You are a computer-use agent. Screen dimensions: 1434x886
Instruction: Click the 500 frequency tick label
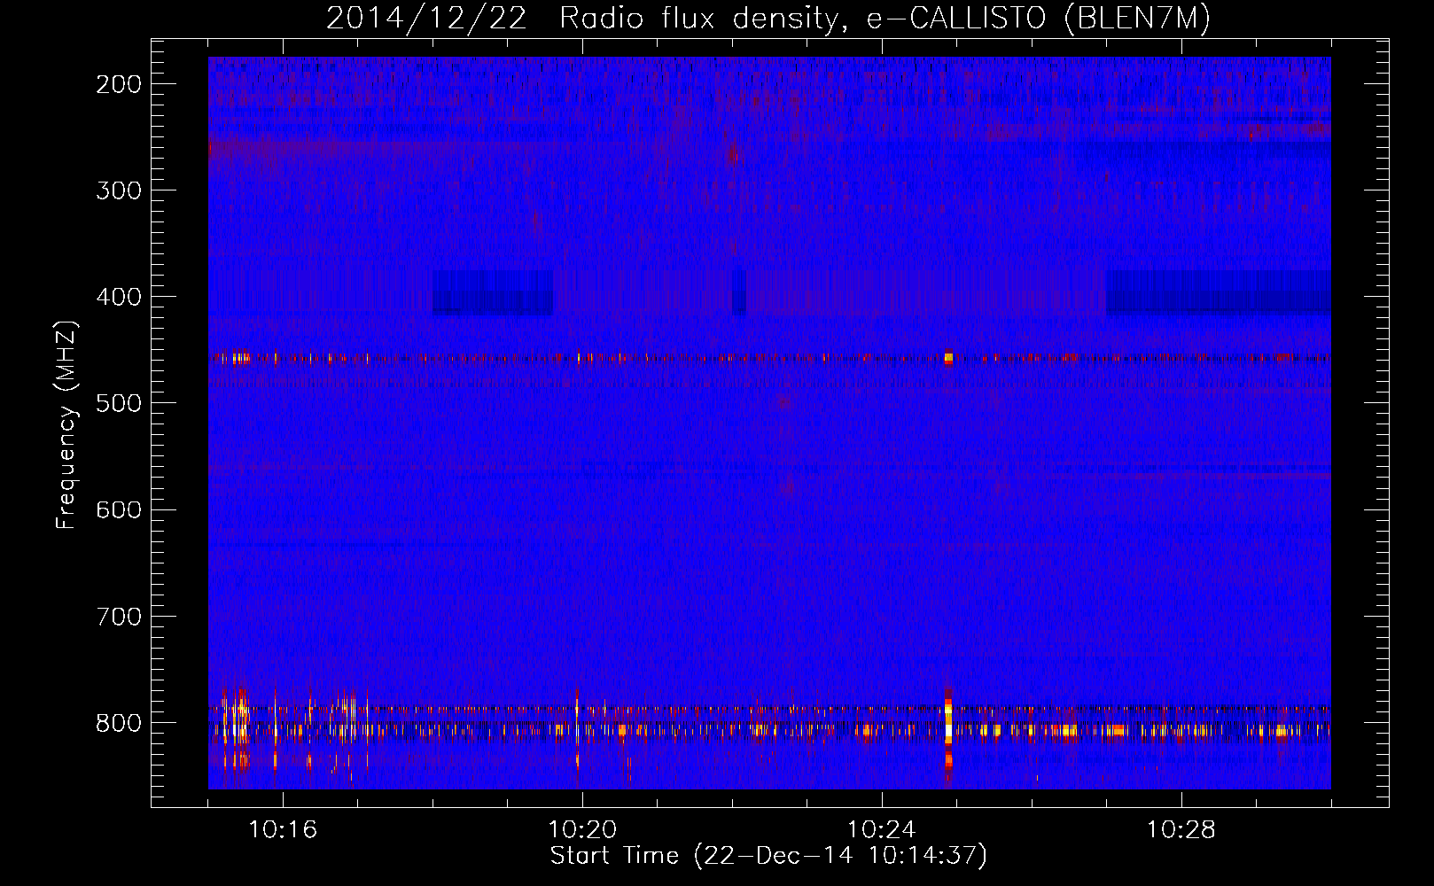tap(118, 403)
